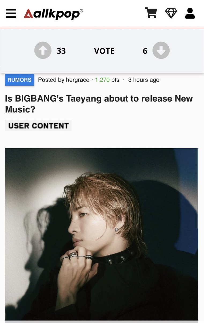The width and height of the screenshot is (204, 323).
Task: Open the diamond rewards icon
Action: (x=171, y=13)
